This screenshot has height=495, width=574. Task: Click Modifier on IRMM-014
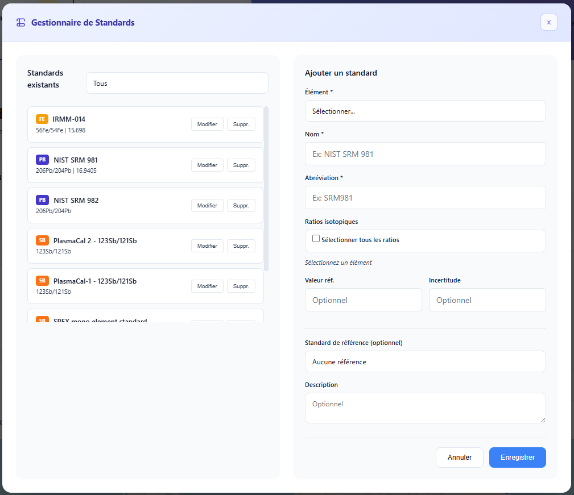click(207, 124)
